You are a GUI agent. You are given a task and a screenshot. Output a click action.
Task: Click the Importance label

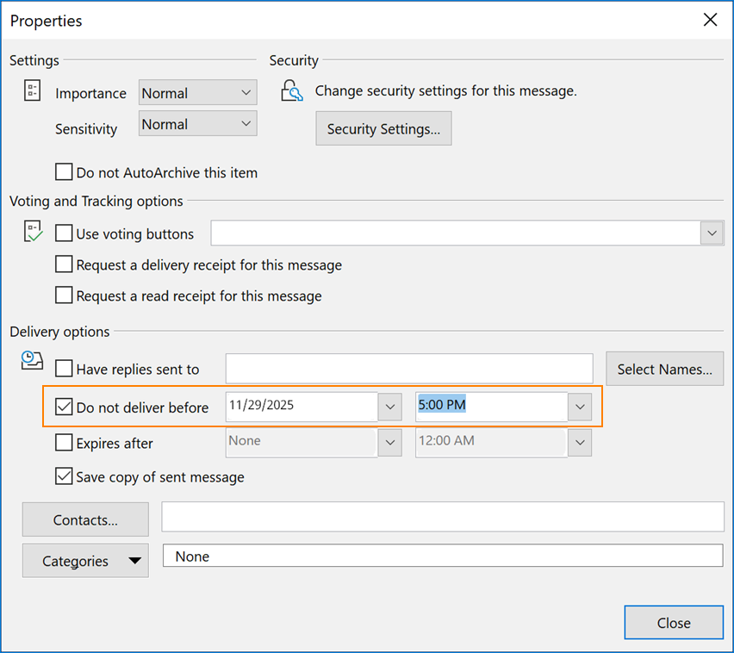coord(90,93)
